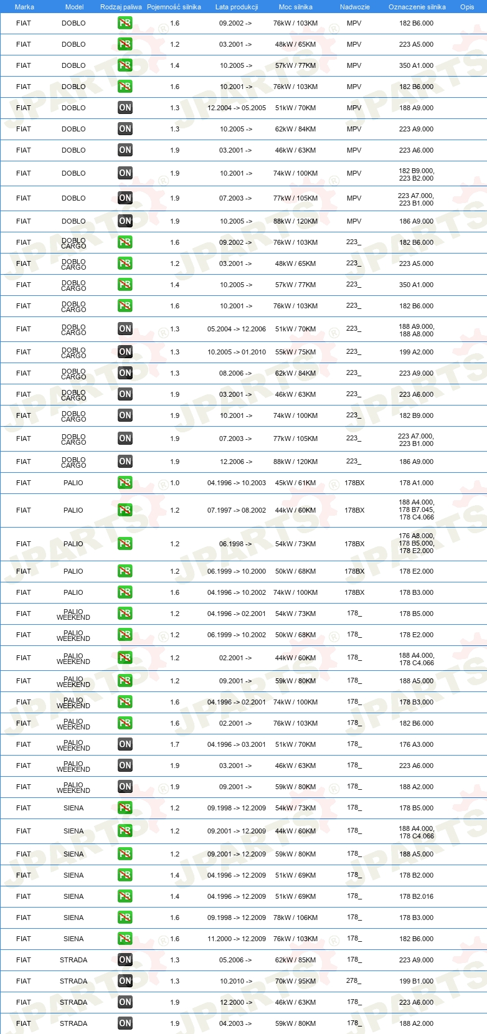
Task: Click diesel ON icon for Doblo MPV 51kW / 70KM
Action: (x=125, y=108)
